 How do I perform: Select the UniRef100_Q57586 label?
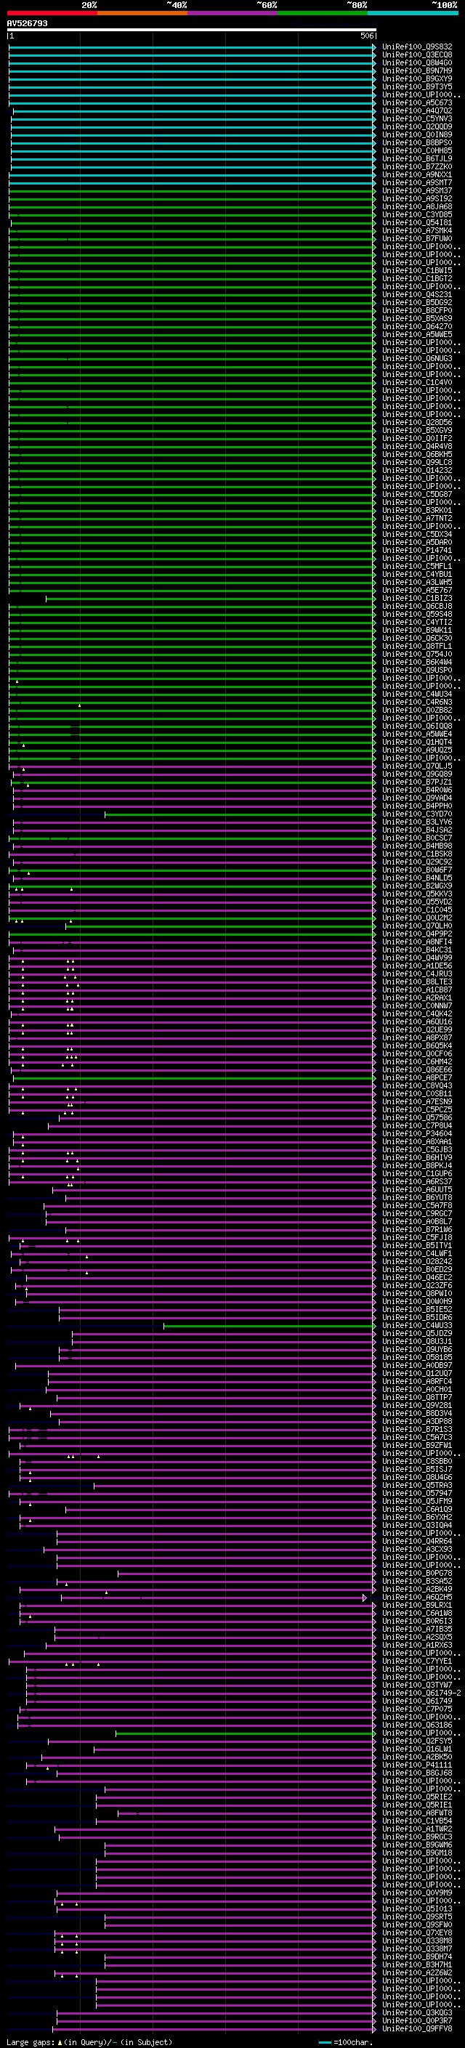[x=417, y=1118]
